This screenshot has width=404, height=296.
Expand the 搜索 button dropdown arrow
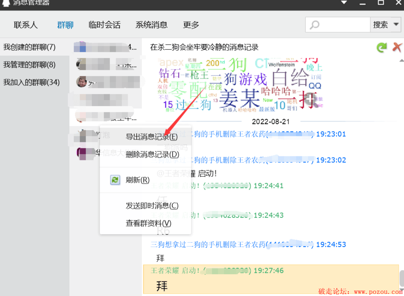(396, 25)
